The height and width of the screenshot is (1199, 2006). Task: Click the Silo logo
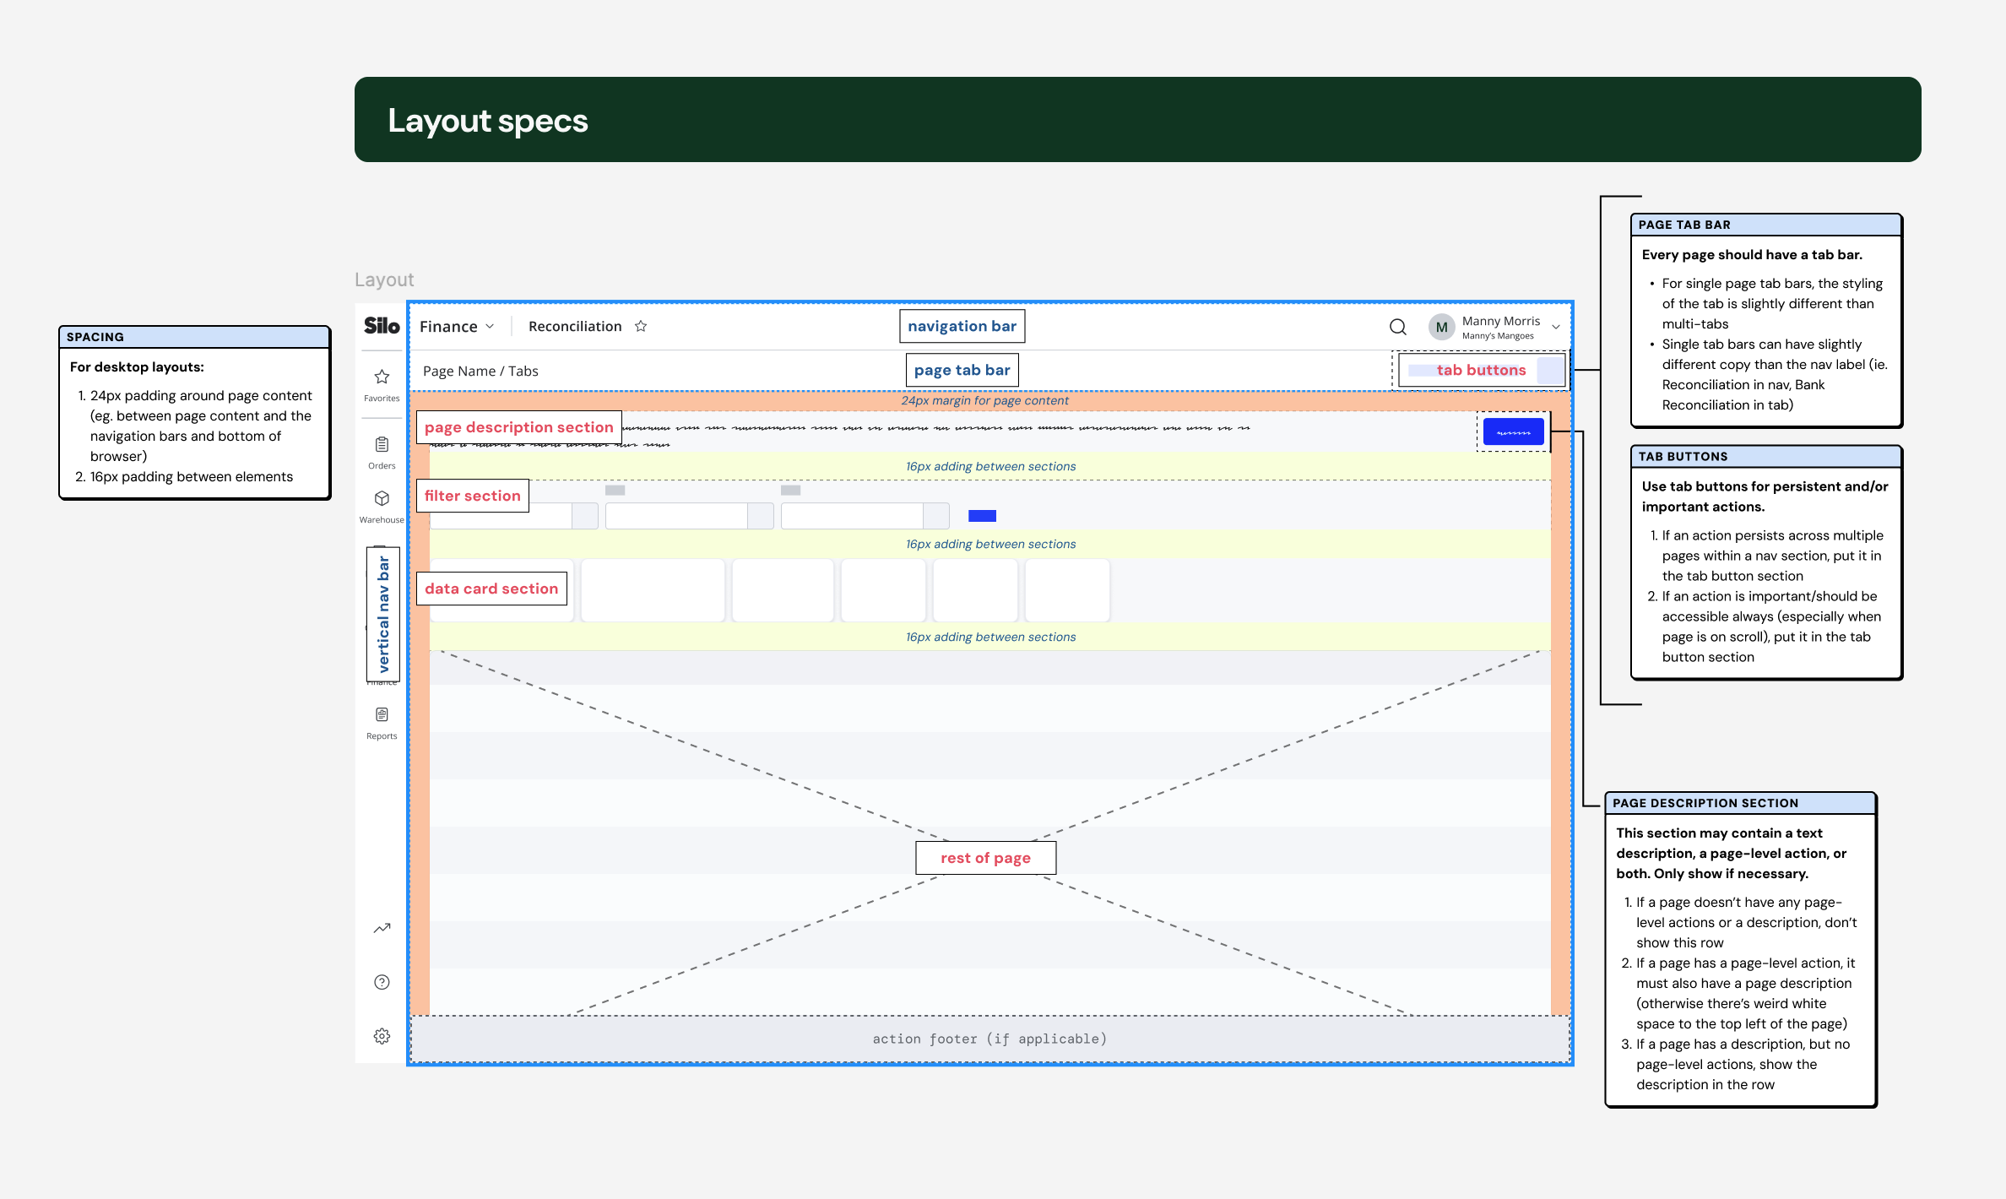click(382, 326)
